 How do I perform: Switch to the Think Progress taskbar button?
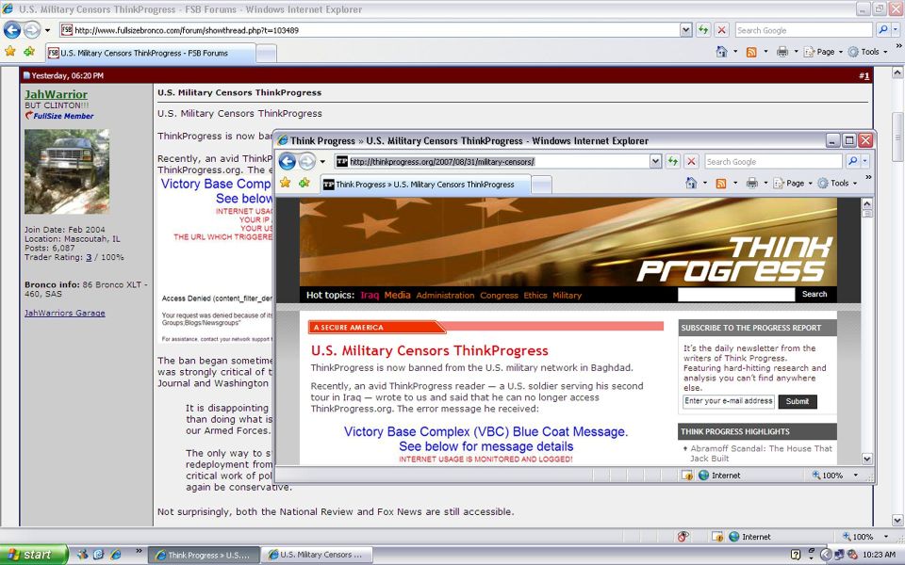tap(204, 555)
